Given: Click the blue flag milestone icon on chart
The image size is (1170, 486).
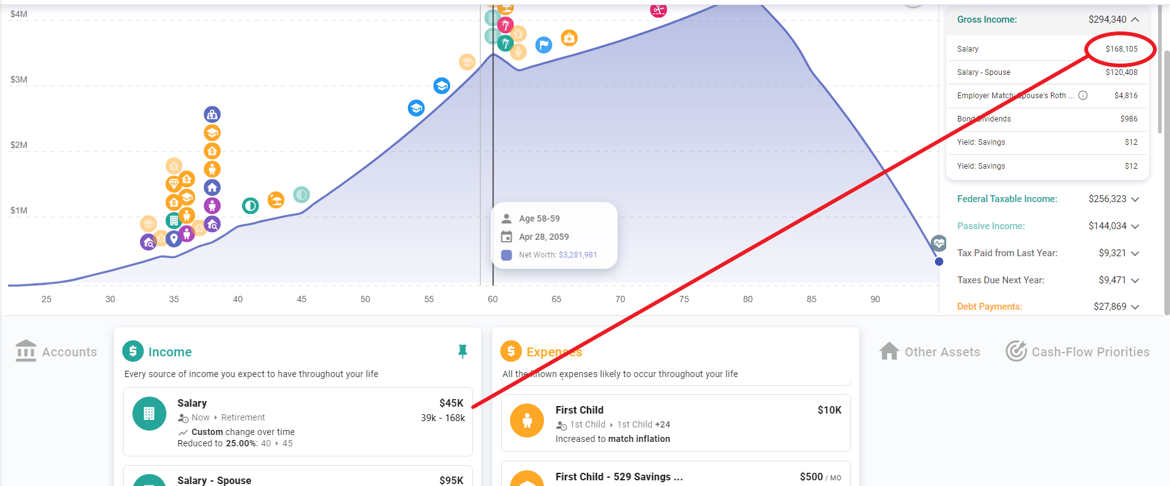Looking at the screenshot, I should click(x=543, y=45).
